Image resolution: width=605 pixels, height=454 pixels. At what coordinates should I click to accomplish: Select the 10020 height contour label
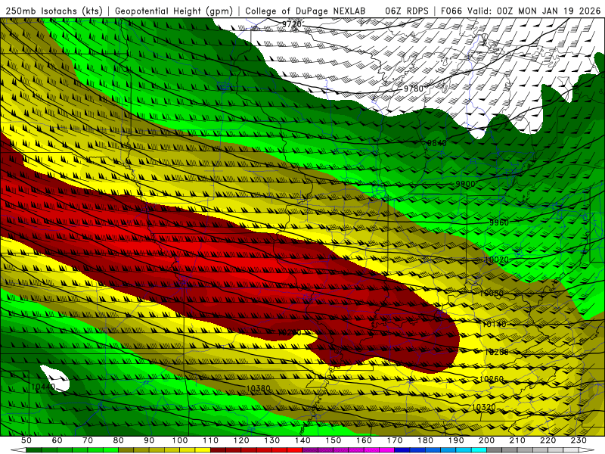click(x=497, y=260)
